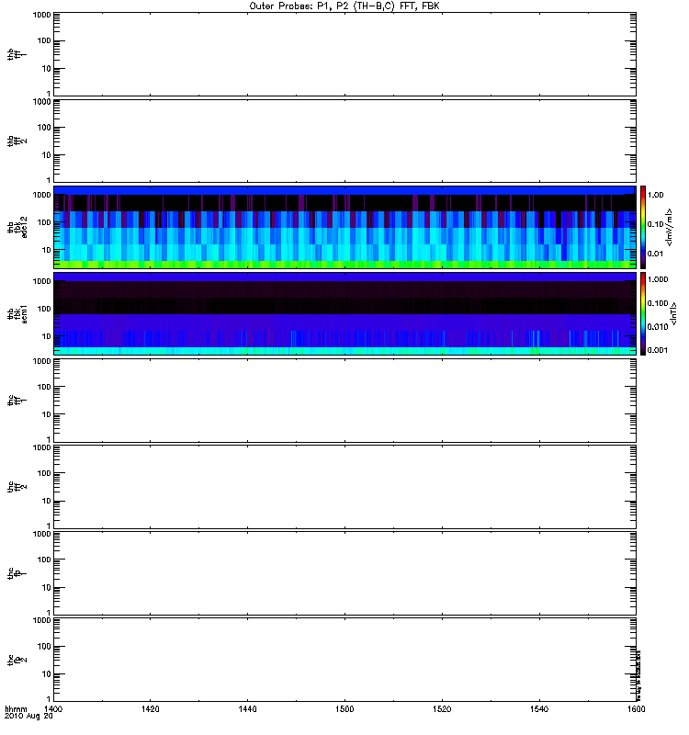Viewport: 689px width, 735px height.
Task: Click the "thb fff 2" axis label
Action: pyautogui.click(x=17, y=141)
